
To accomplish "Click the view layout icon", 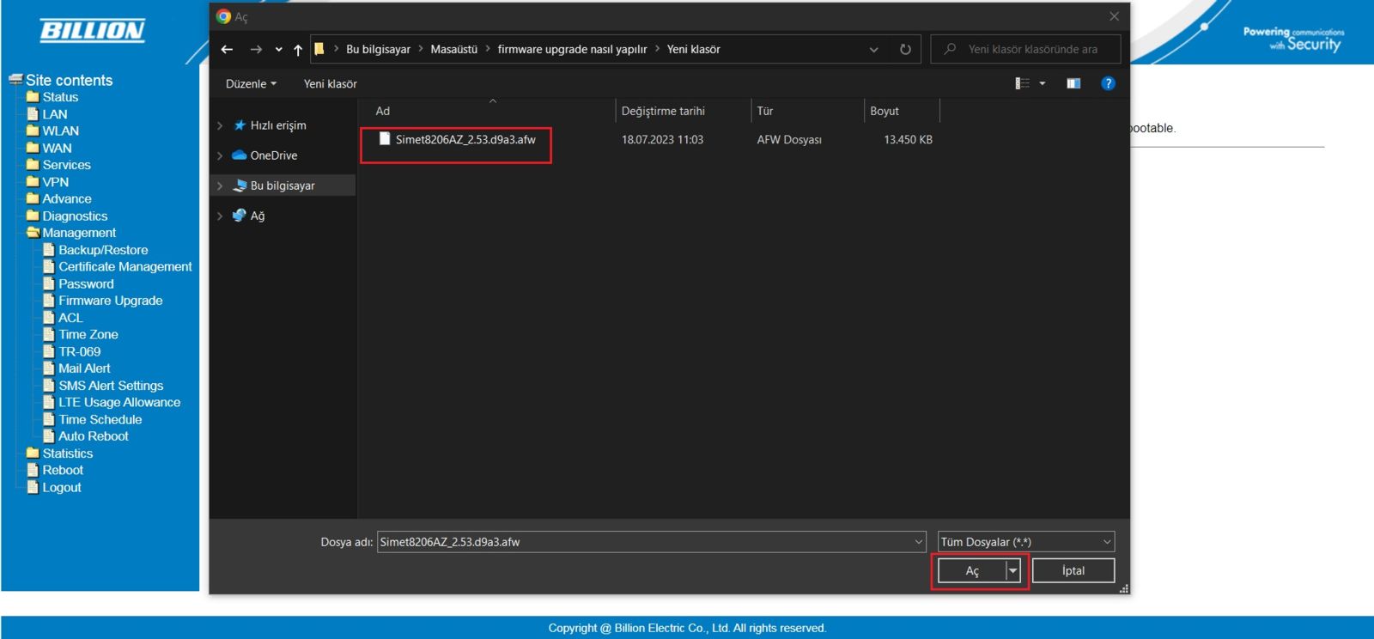I will [x=1022, y=83].
